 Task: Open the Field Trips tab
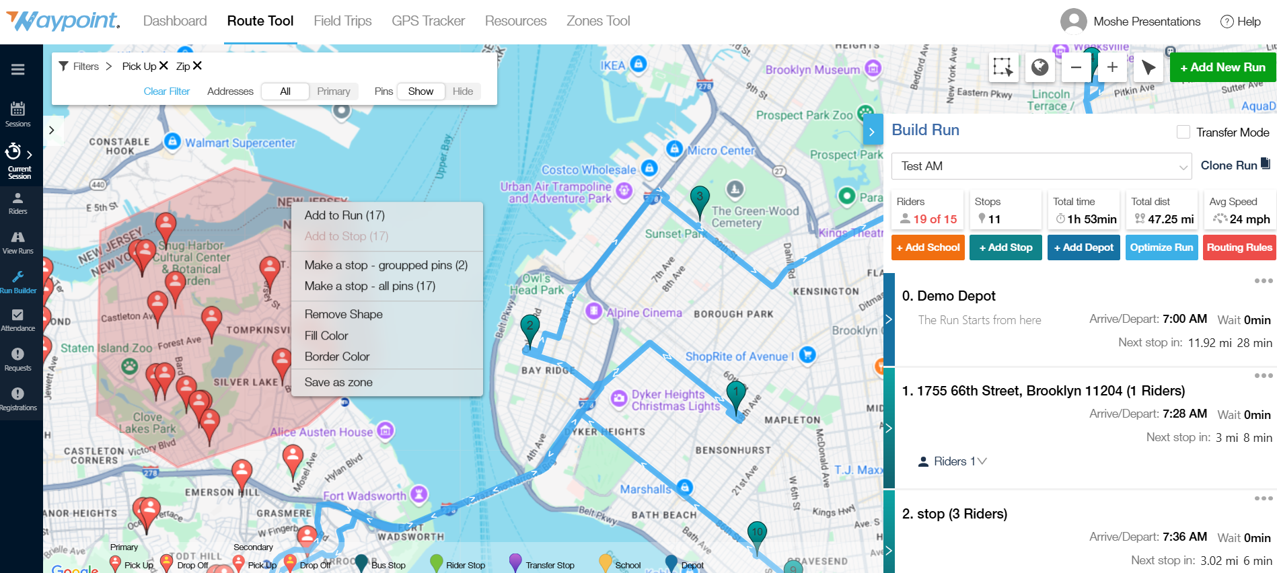[342, 21]
